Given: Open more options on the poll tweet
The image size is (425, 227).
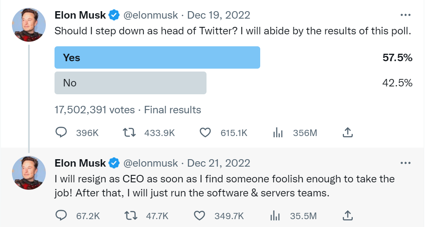Looking at the screenshot, I should (x=406, y=15).
